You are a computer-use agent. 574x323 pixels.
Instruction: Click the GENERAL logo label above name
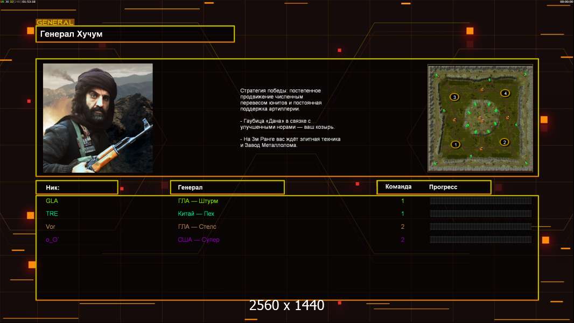coord(55,23)
